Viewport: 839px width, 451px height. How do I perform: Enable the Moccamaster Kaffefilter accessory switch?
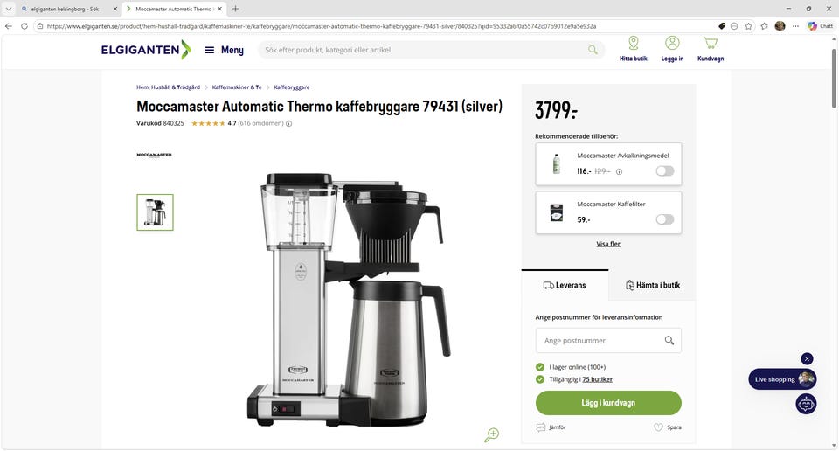point(664,219)
